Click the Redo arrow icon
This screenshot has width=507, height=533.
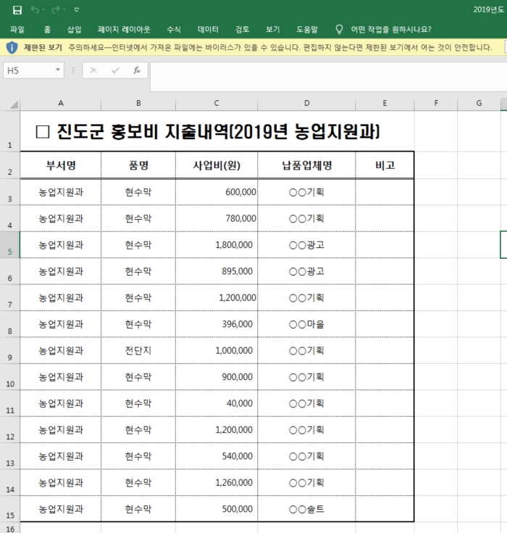(56, 9)
